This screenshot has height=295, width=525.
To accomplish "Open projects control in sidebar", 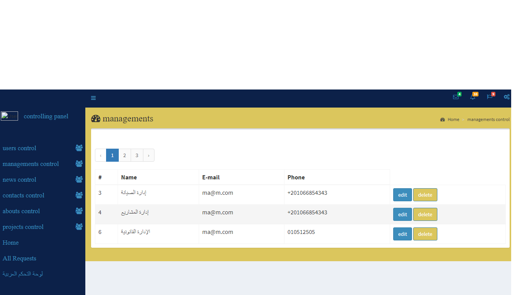I will click(23, 227).
